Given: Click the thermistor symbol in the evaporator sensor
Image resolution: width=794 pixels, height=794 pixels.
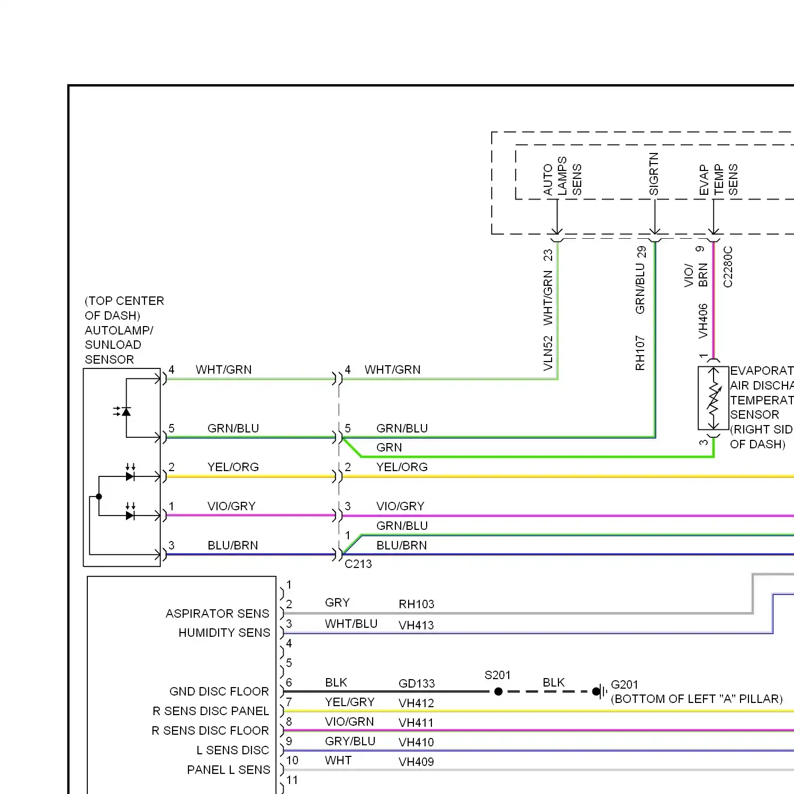Looking at the screenshot, I should pos(714,399).
